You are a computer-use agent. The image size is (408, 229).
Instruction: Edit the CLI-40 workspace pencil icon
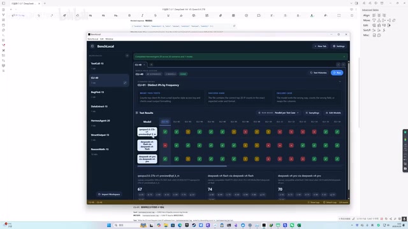(125, 83)
